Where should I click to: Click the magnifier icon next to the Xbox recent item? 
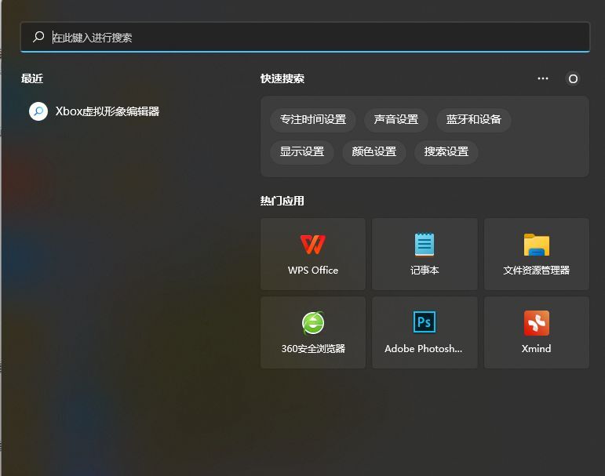point(38,111)
